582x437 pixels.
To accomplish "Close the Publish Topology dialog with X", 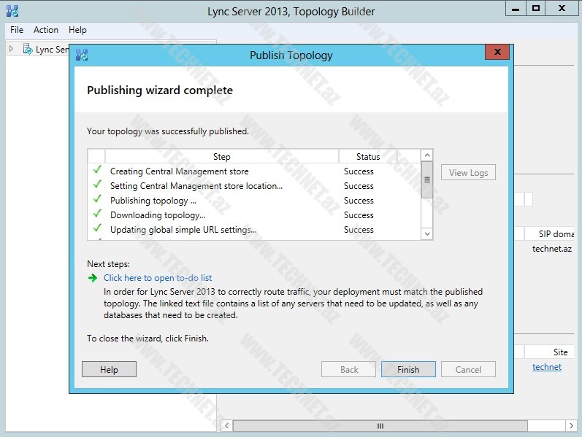I will pyautogui.click(x=497, y=52).
